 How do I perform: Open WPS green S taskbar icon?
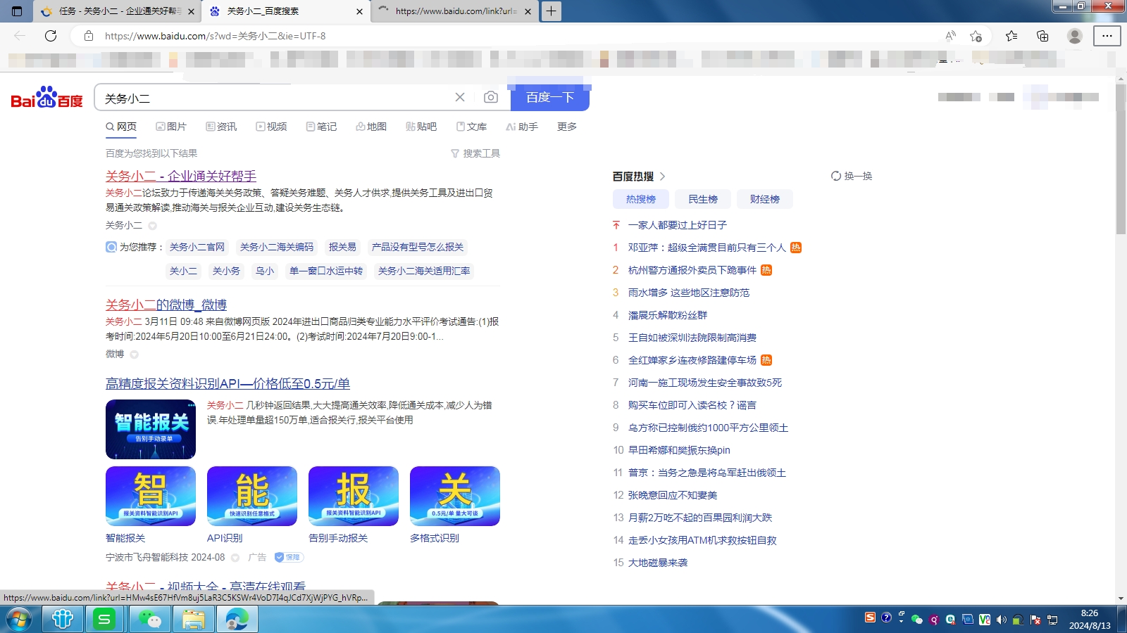pyautogui.click(x=104, y=620)
